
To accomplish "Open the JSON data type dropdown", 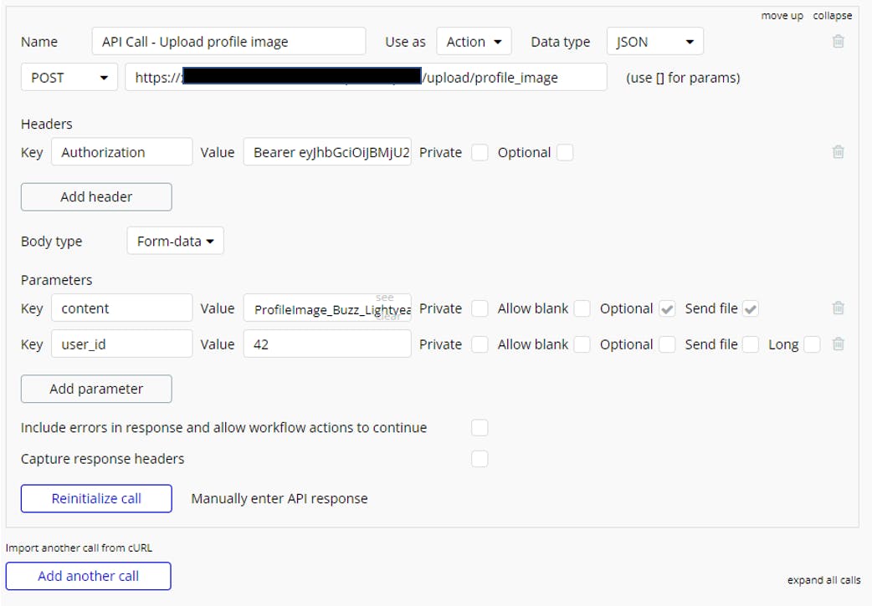I will pyautogui.click(x=654, y=42).
